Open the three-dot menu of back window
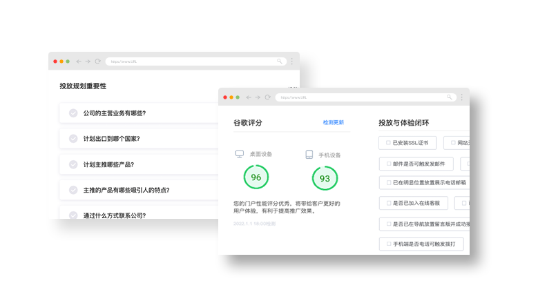538x290 pixels. click(292, 61)
